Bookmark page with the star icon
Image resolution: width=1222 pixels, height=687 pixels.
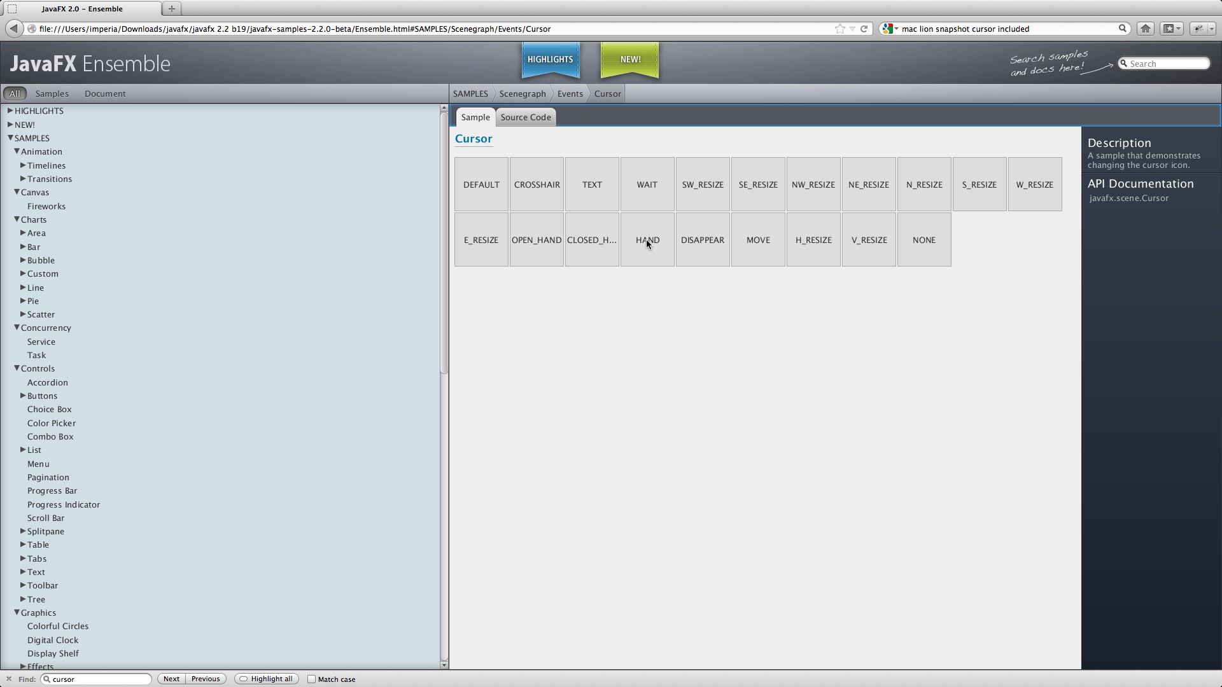click(x=839, y=29)
